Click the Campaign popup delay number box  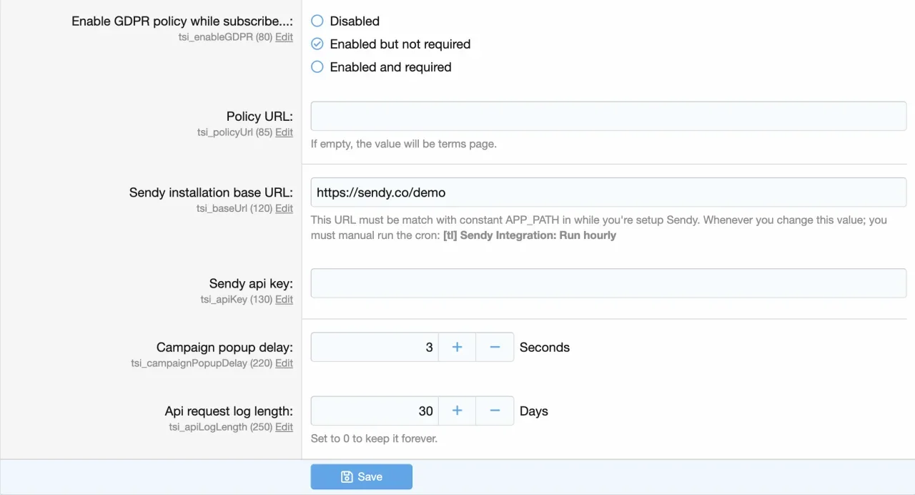click(x=374, y=347)
